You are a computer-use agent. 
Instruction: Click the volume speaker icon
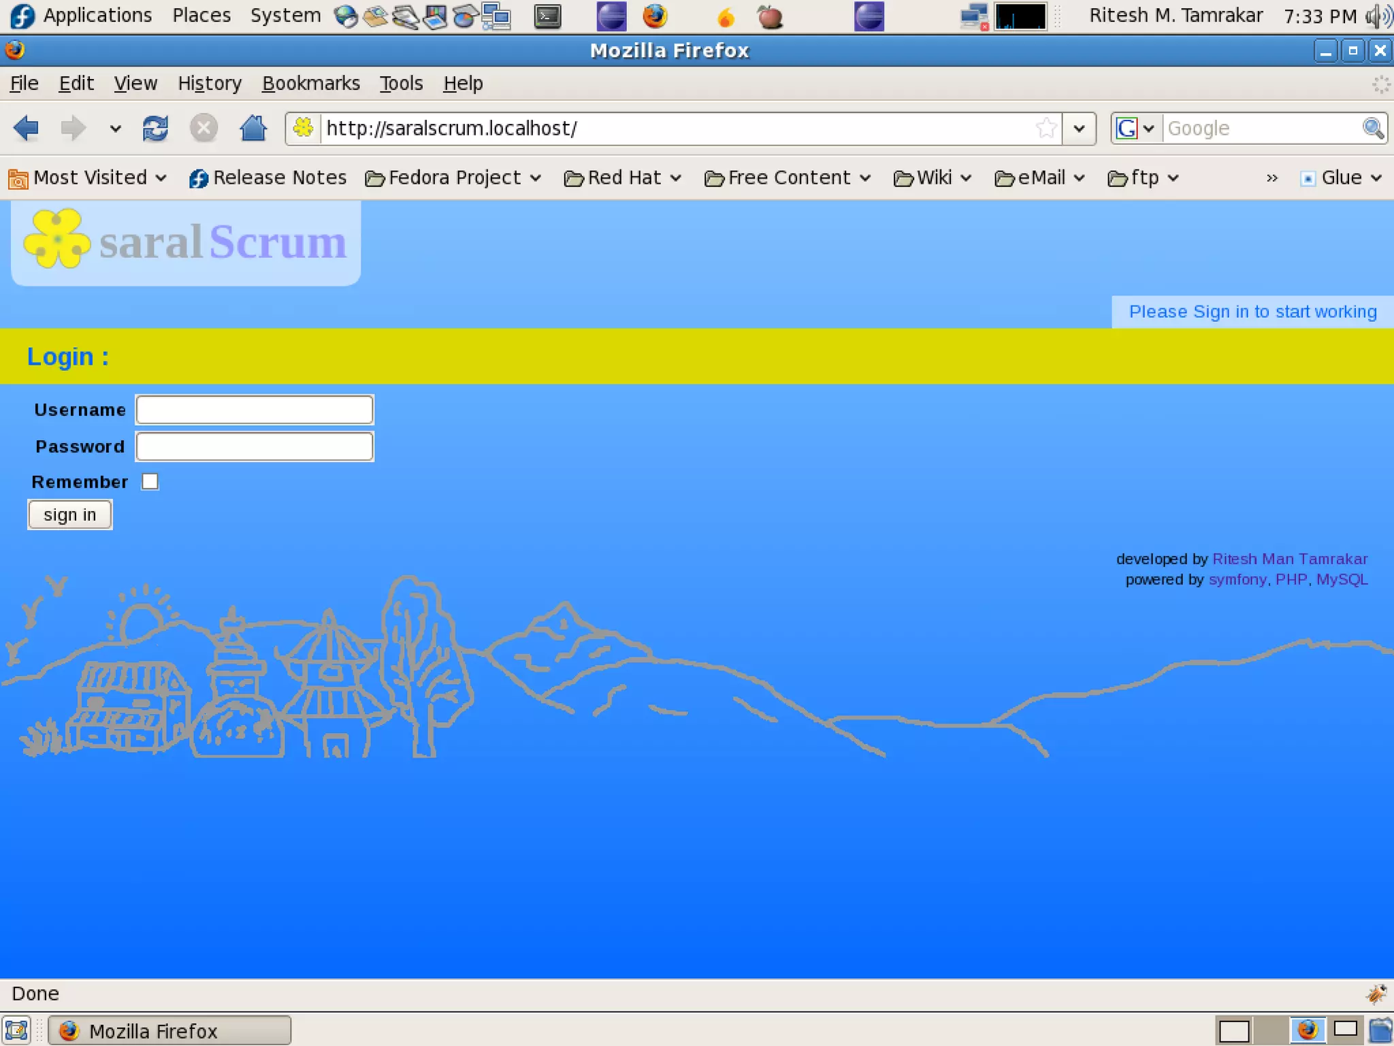[x=1379, y=16]
